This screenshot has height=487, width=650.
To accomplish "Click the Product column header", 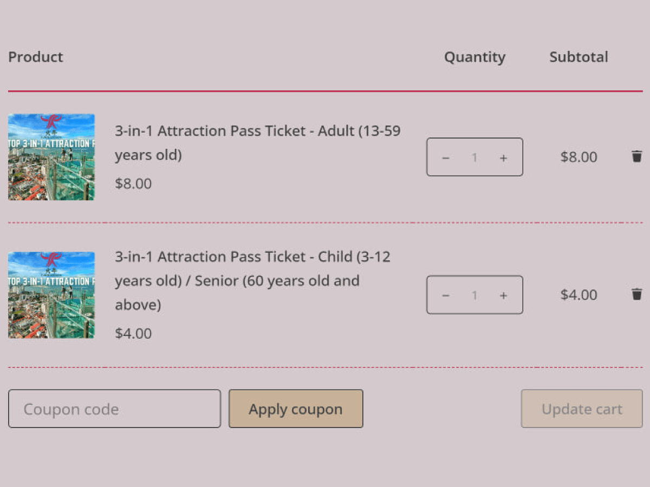I will point(36,57).
